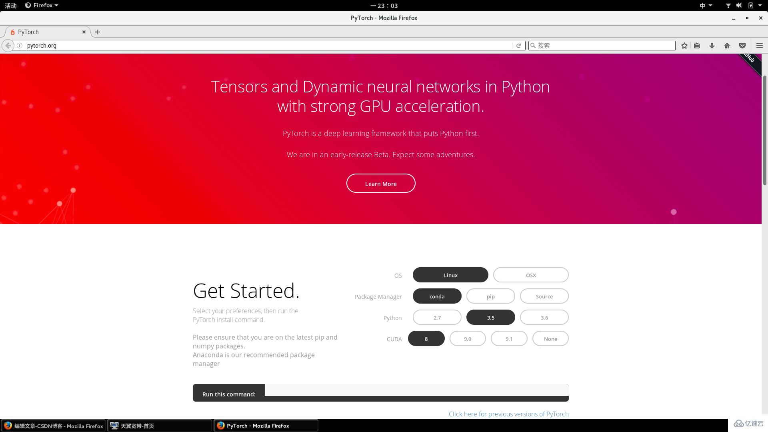Select Linux OS option

[450, 275]
